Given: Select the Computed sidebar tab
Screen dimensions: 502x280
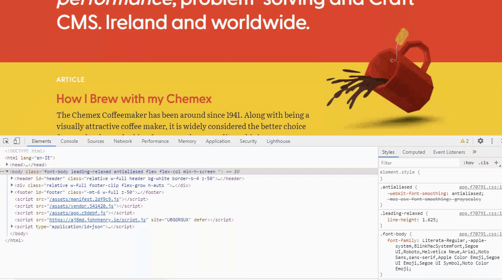Looking at the screenshot, I should click(x=414, y=152).
